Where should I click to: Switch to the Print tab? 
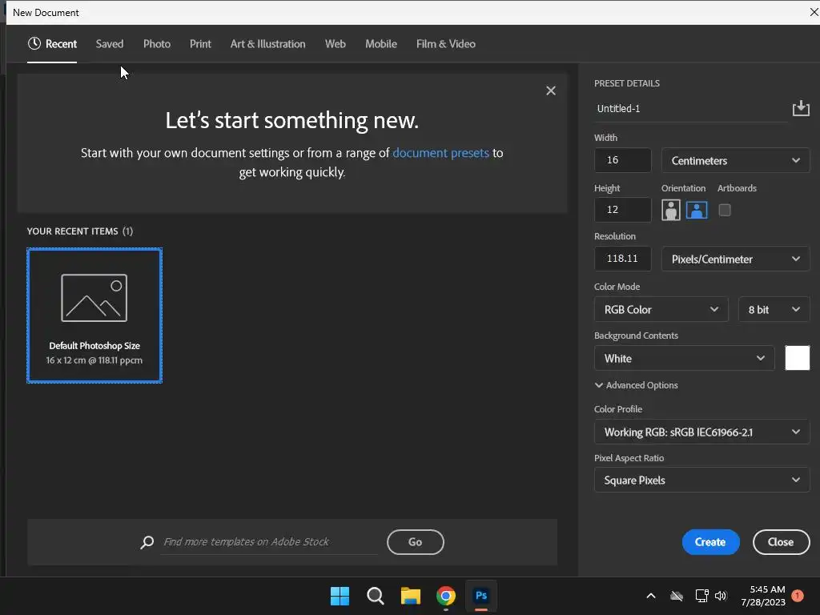(200, 44)
